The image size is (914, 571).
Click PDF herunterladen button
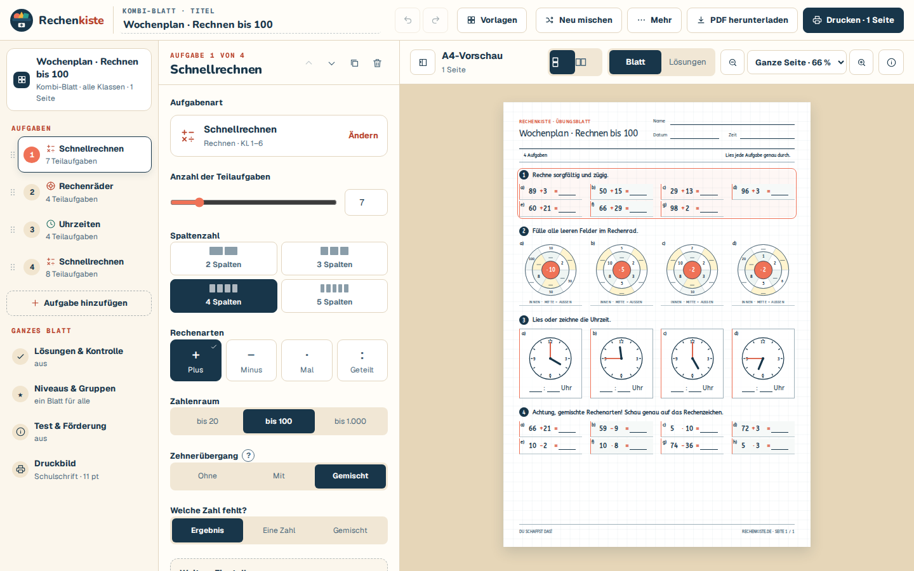click(743, 20)
